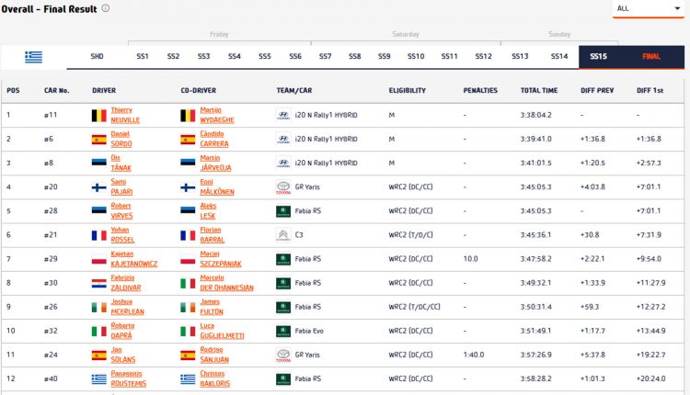Image resolution: width=690 pixels, height=395 pixels.
Task: Click the info icon beside Overall - Final Result
Action: click(x=106, y=8)
